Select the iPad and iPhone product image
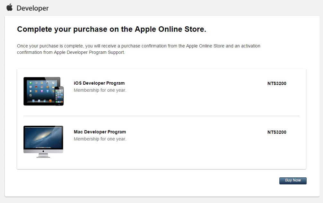This screenshot has width=323, height=203. 43,91
